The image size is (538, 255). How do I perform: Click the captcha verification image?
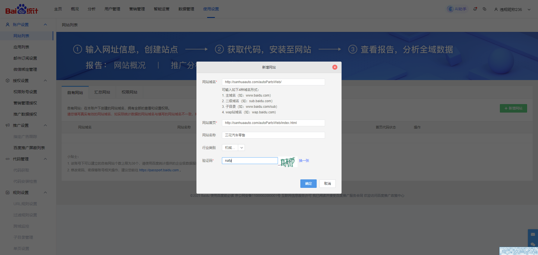tap(287, 162)
